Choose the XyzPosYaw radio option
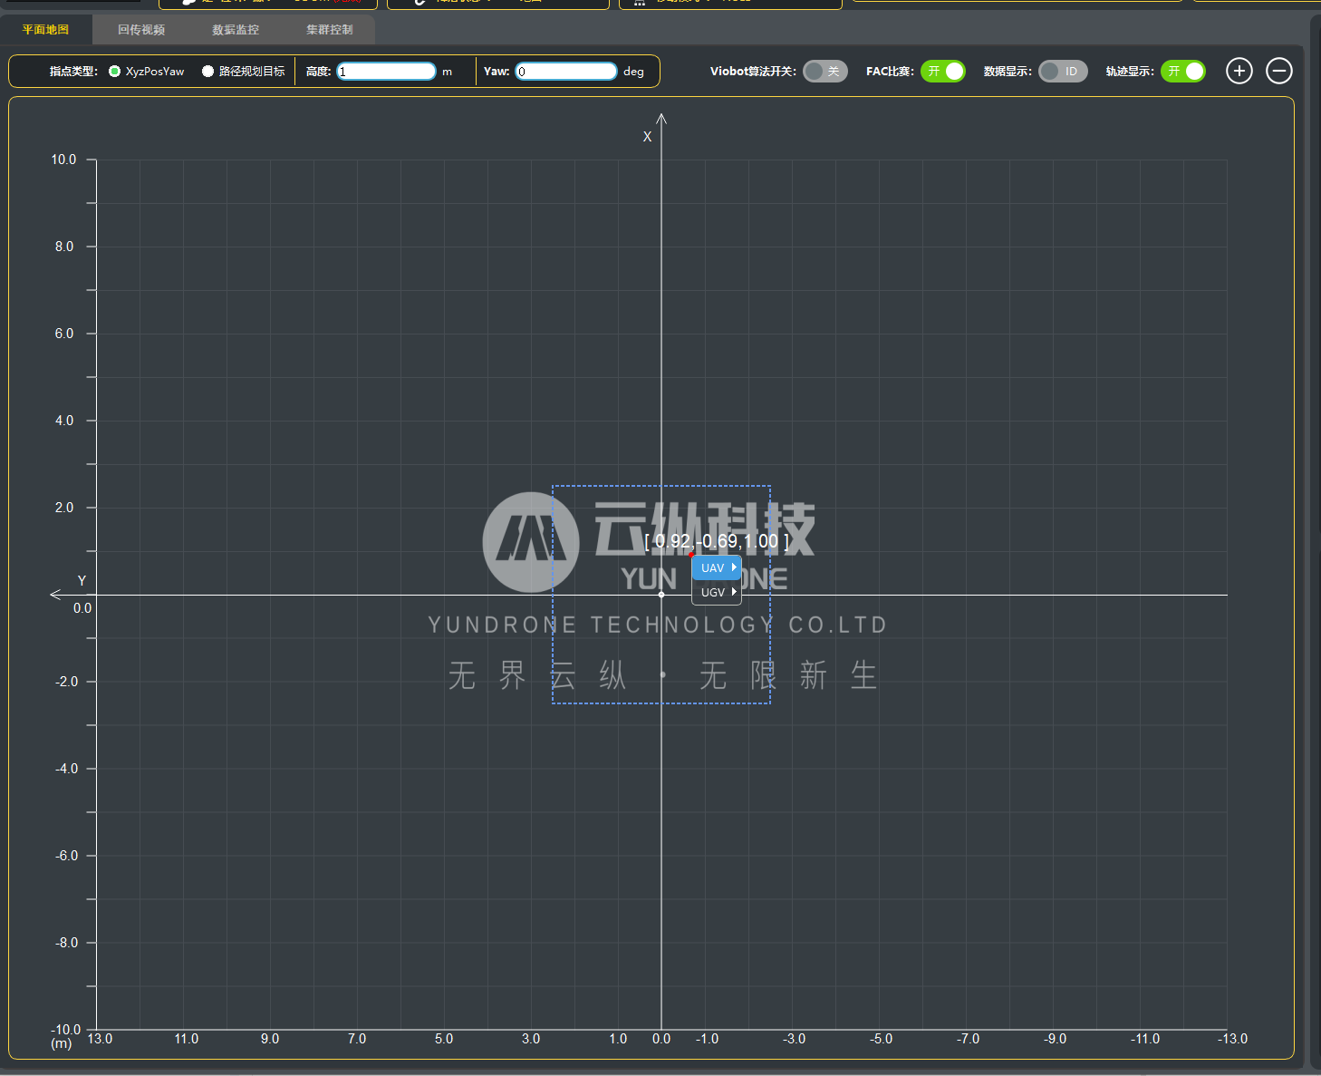 tap(147, 72)
